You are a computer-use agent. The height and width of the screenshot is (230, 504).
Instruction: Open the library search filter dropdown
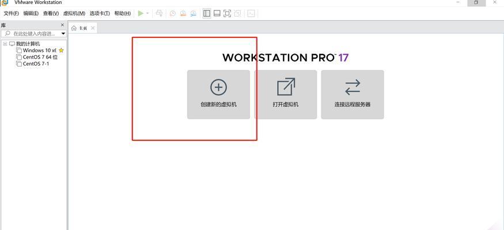[x=63, y=33]
